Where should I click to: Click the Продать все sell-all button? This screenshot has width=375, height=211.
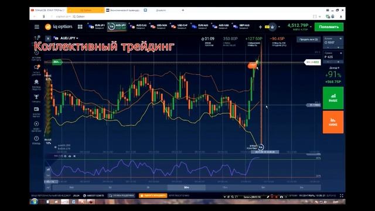tap(309, 39)
